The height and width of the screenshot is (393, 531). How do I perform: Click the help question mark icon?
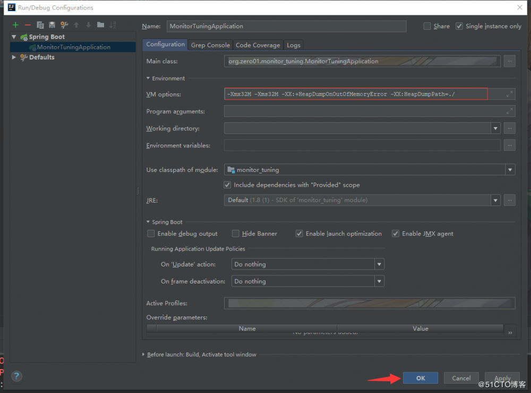(16, 376)
